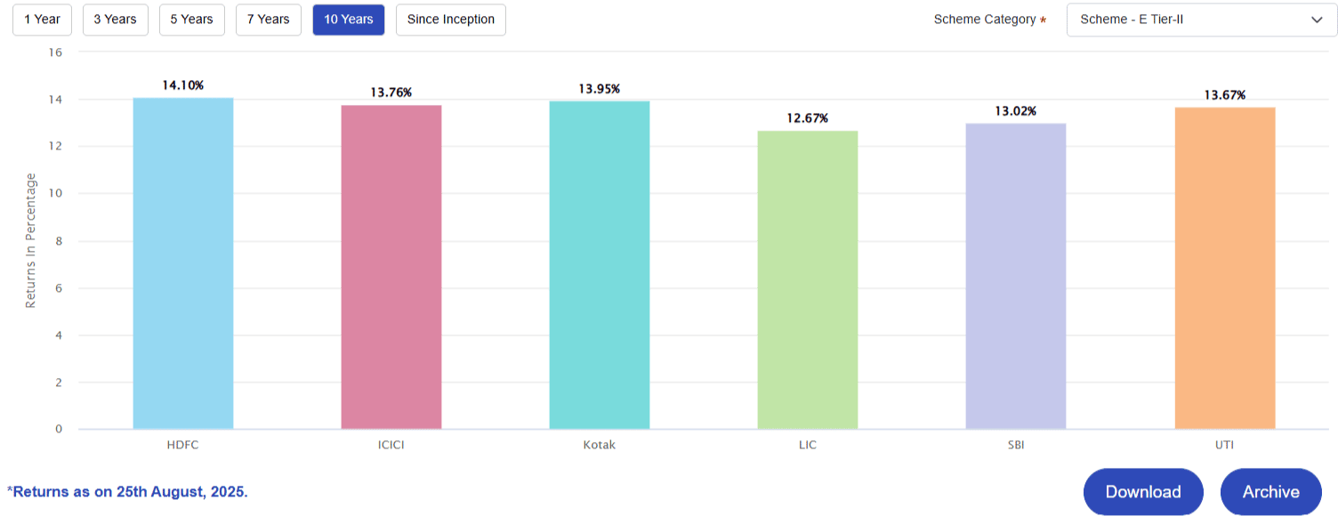Choose the 7 Years period
Viewport: 1338px width, 516px height.
pyautogui.click(x=269, y=20)
